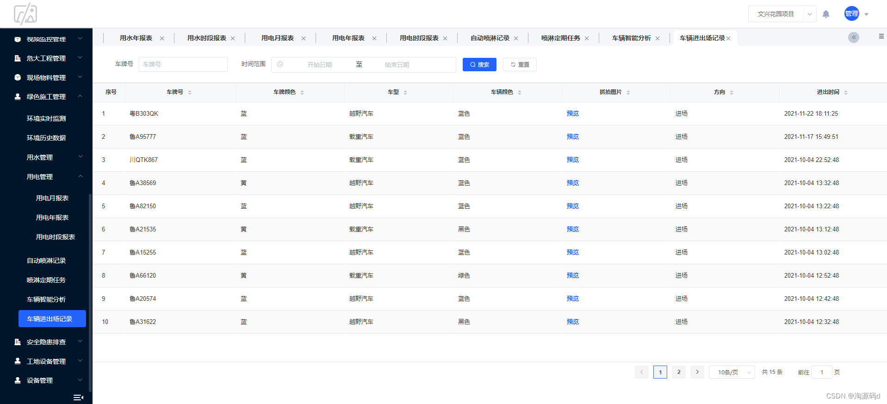Click the 车牌号 search input field

pyautogui.click(x=183, y=64)
